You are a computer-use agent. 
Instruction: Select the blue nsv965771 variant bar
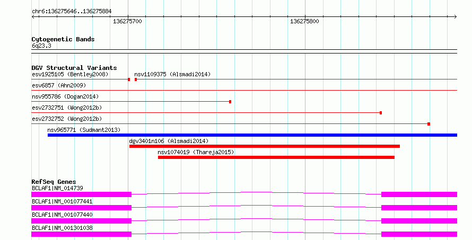[252, 135]
